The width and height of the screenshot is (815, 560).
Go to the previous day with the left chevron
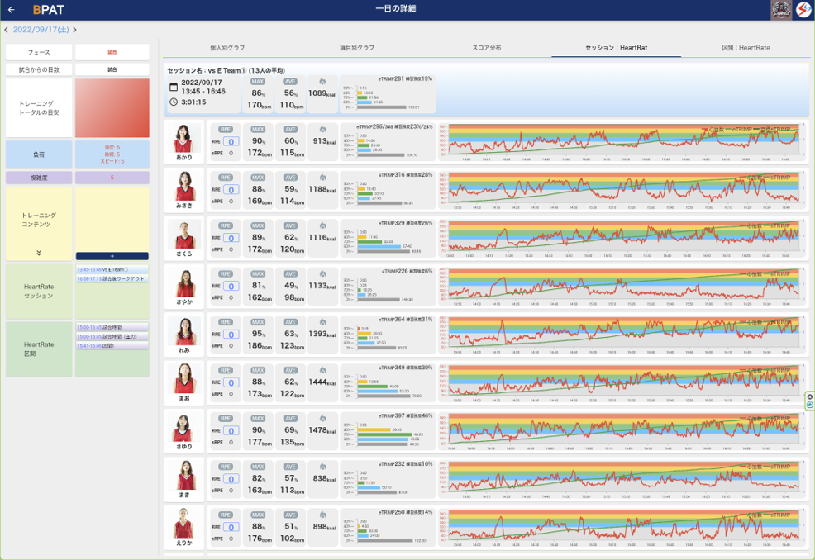(7, 30)
